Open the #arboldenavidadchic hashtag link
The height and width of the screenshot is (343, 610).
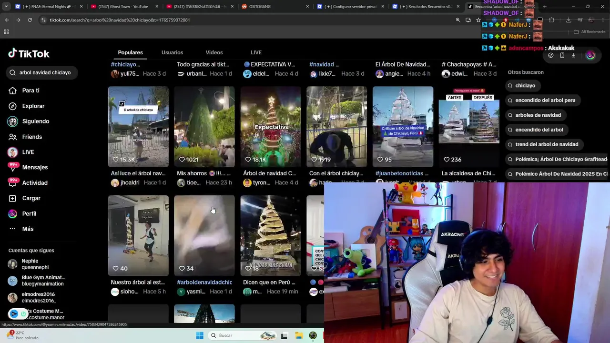click(x=204, y=282)
